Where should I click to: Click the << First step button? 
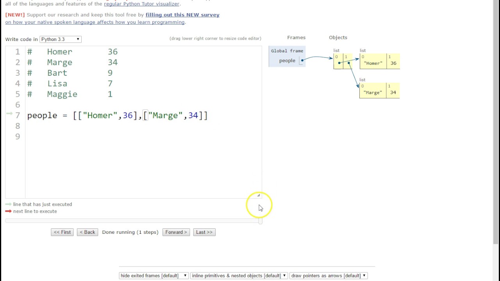(x=62, y=232)
